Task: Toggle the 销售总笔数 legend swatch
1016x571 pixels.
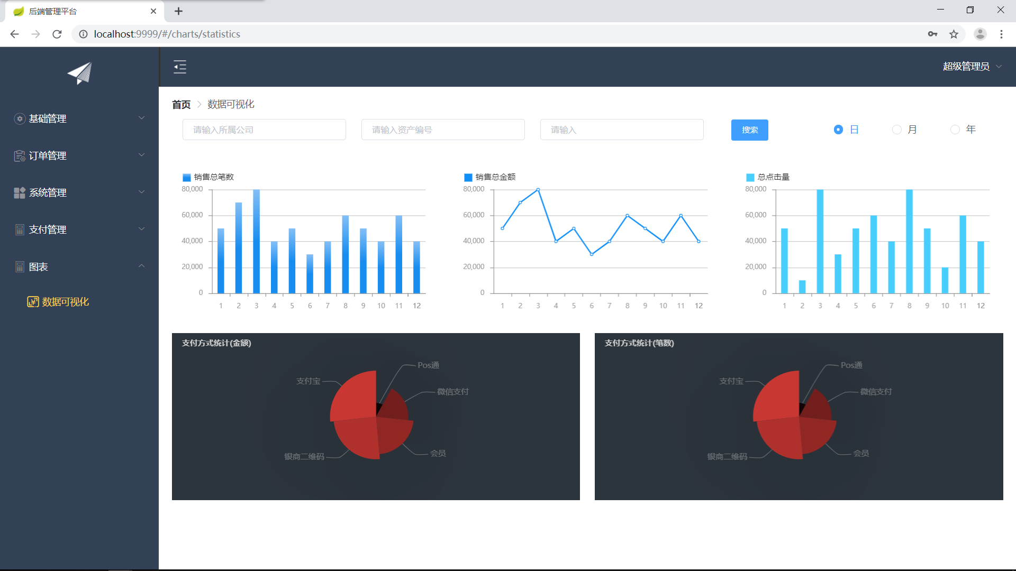Action: click(186, 177)
